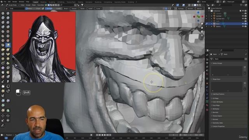Click the viewport pan hand gizmo
The height and width of the screenshot is (140, 249).
202,28
